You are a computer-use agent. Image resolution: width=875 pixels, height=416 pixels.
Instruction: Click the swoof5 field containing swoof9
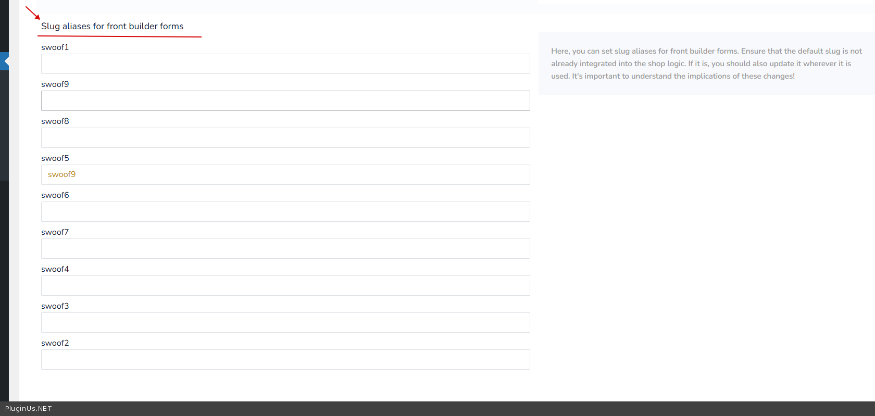285,175
